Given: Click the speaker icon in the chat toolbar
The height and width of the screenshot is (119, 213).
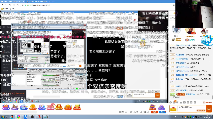Looking at the screenshot, I should (x=177, y=102).
